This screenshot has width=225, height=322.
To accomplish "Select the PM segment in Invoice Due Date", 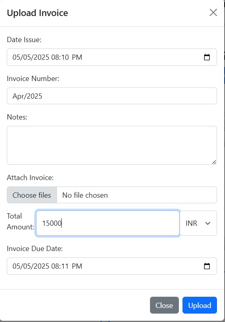I will point(77,266).
